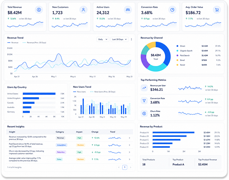Screen dimensions: 229x180
Task: Click the Product D revenue bar
Action: [163, 144]
